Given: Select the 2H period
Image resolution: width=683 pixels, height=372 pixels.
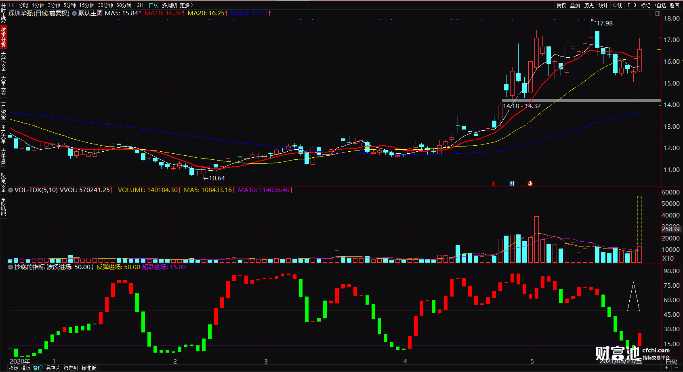Looking at the screenshot, I should pyautogui.click(x=140, y=5).
